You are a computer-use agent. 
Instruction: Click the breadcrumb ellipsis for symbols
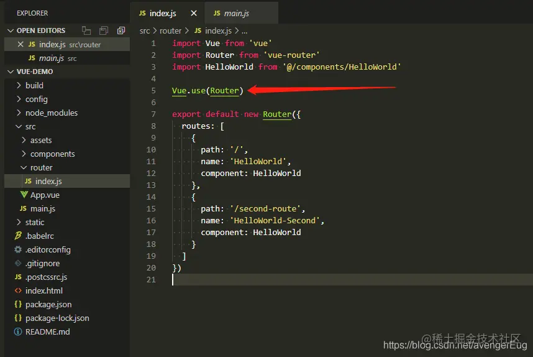244,32
